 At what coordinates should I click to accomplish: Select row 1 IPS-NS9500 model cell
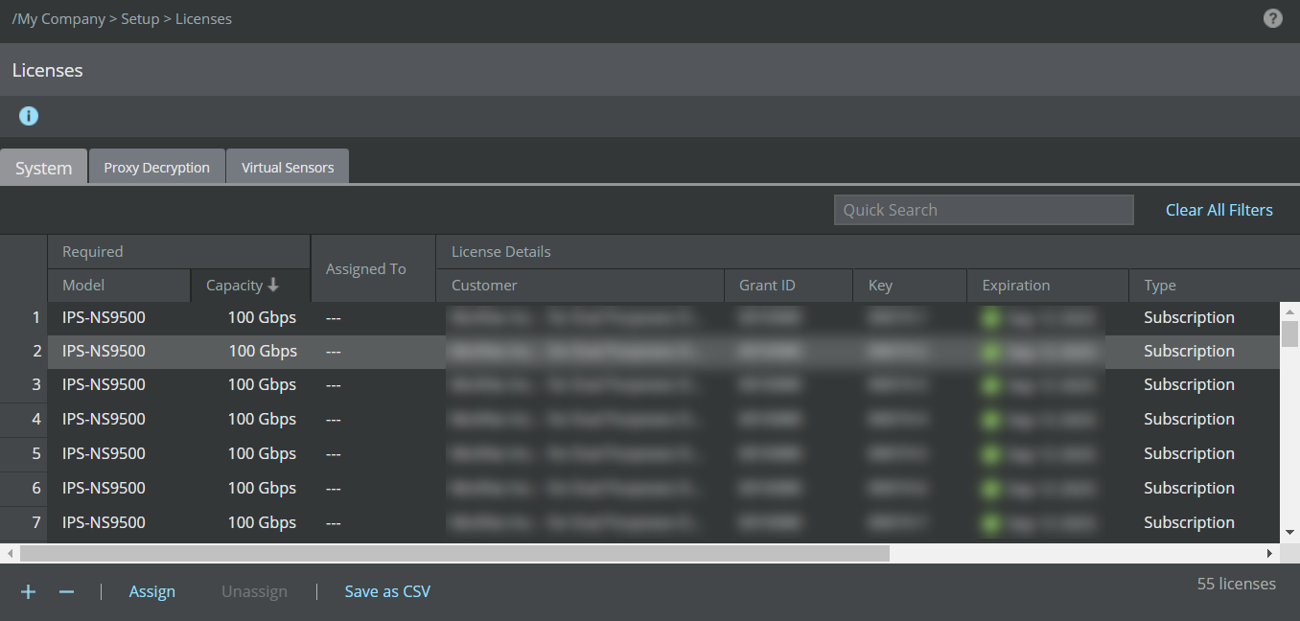pos(104,317)
